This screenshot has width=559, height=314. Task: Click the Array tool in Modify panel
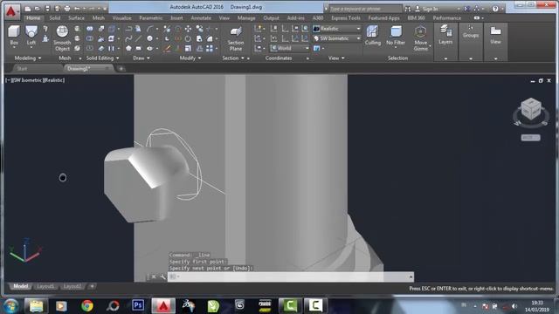[x=210, y=49]
